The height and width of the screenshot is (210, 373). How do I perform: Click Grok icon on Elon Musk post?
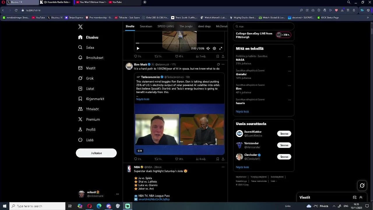[218, 64]
